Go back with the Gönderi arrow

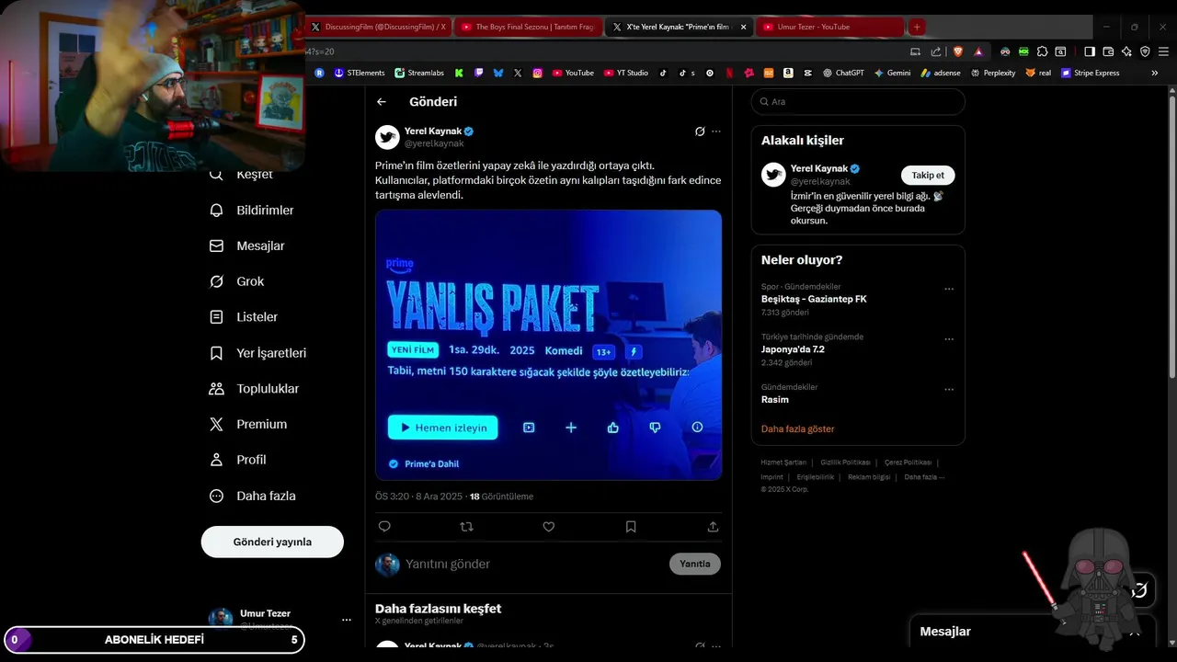pos(382,102)
